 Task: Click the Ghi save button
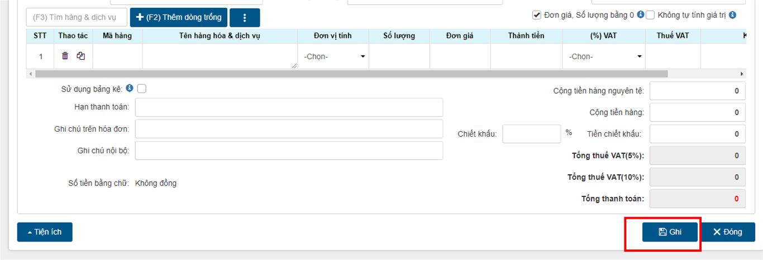point(670,232)
